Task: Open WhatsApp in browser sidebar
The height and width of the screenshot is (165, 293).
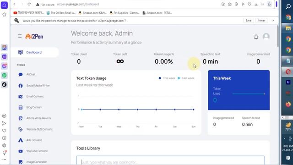Action: 4,75
